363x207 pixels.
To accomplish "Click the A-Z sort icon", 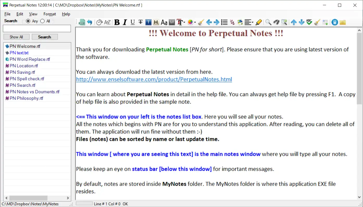I will coord(107,22).
